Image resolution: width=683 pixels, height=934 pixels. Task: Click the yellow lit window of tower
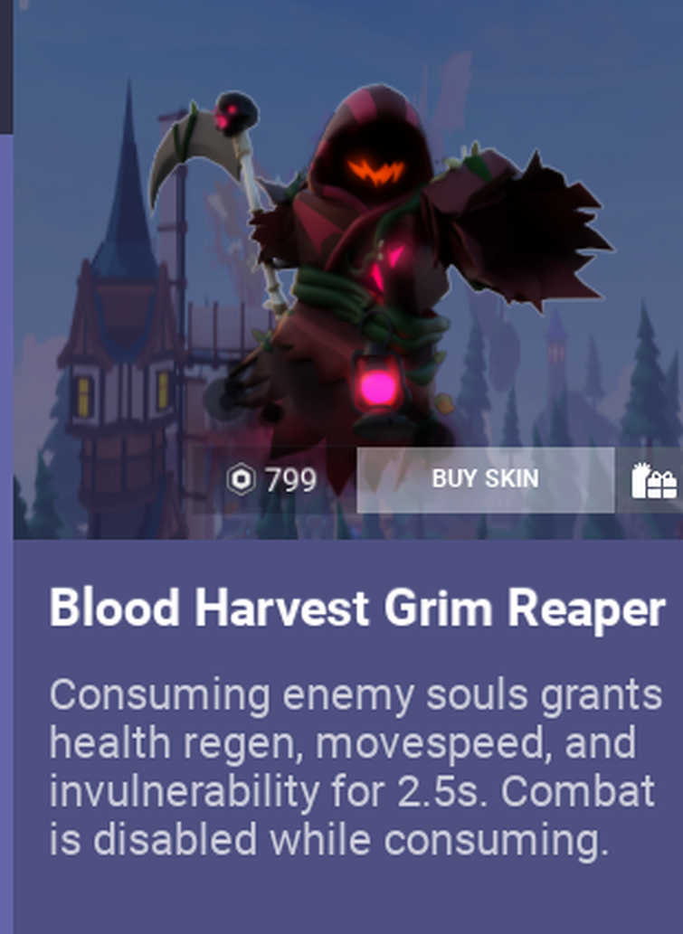84,397
